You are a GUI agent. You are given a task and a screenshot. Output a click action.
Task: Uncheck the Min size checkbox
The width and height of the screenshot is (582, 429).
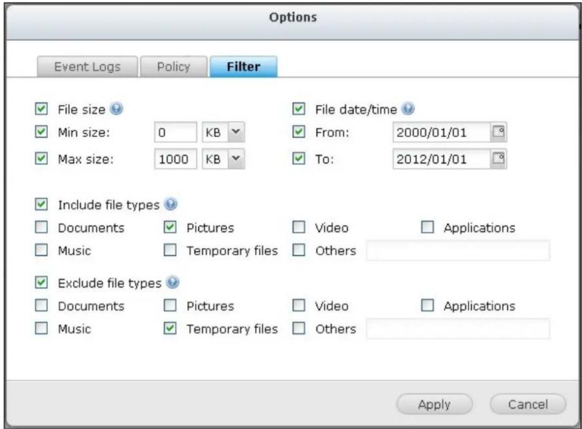(41, 132)
